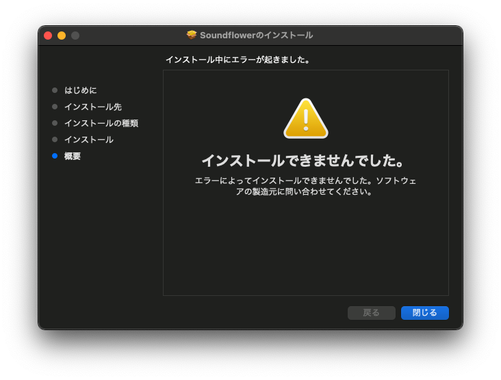Close the installer using the red button
The image size is (501, 380).
click(48, 36)
